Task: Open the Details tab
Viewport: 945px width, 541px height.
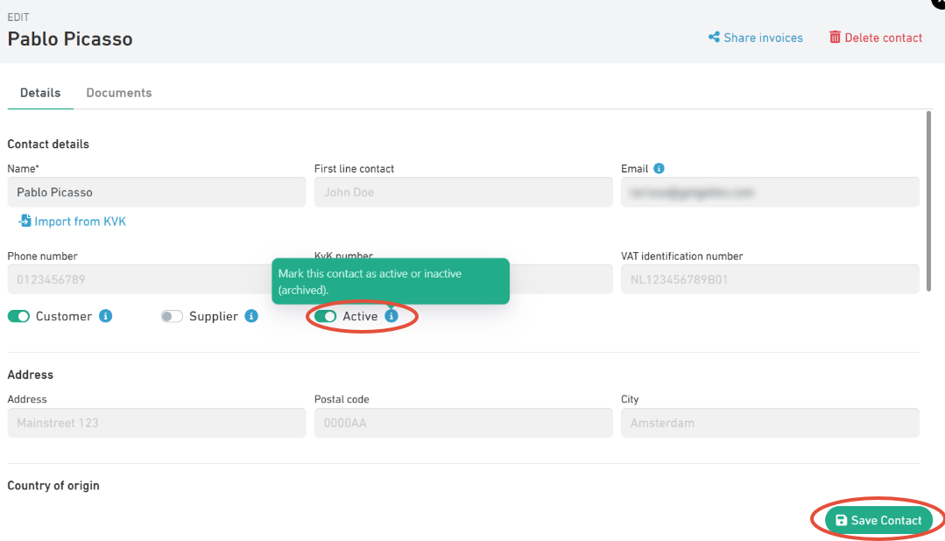Action: 40,93
